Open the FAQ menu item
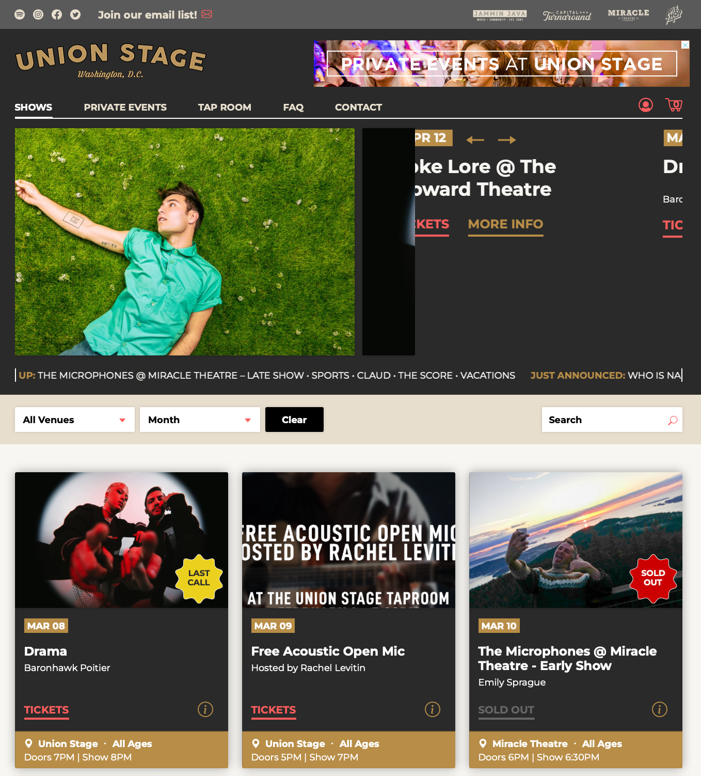The image size is (701, 776). coord(293,107)
